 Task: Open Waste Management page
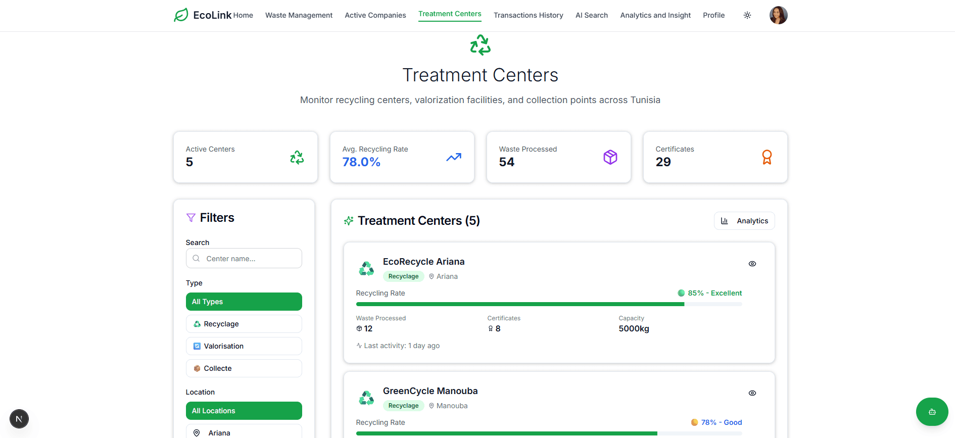299,15
